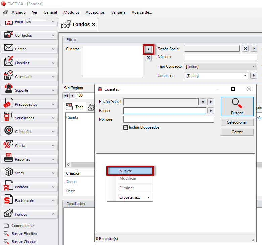262x245 pixels.
Task: Expand the Plantillas chevron
Action: coord(53,63)
